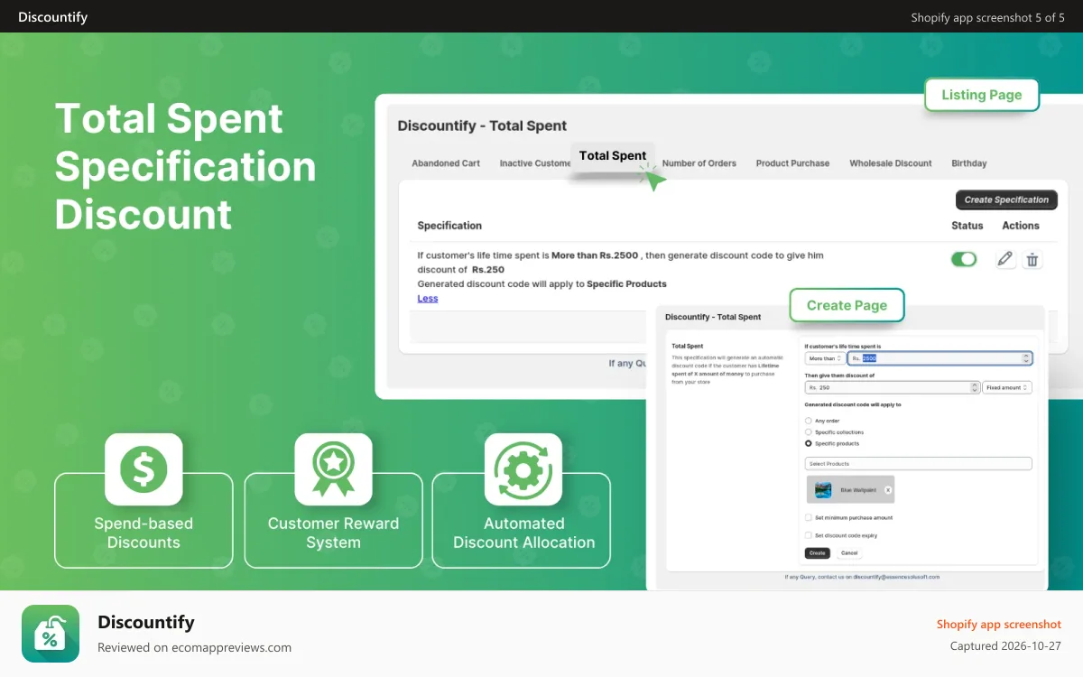Check Set discount code expiry

[808, 535]
